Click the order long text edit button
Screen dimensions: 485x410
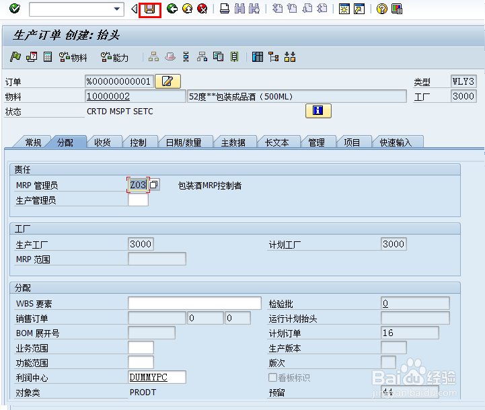[x=167, y=81]
